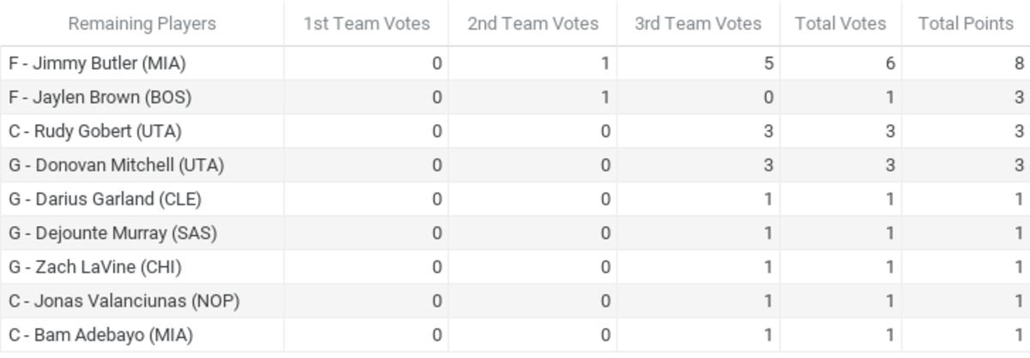Click the Remaining Players column header
The image size is (1030, 358).
(x=142, y=24)
